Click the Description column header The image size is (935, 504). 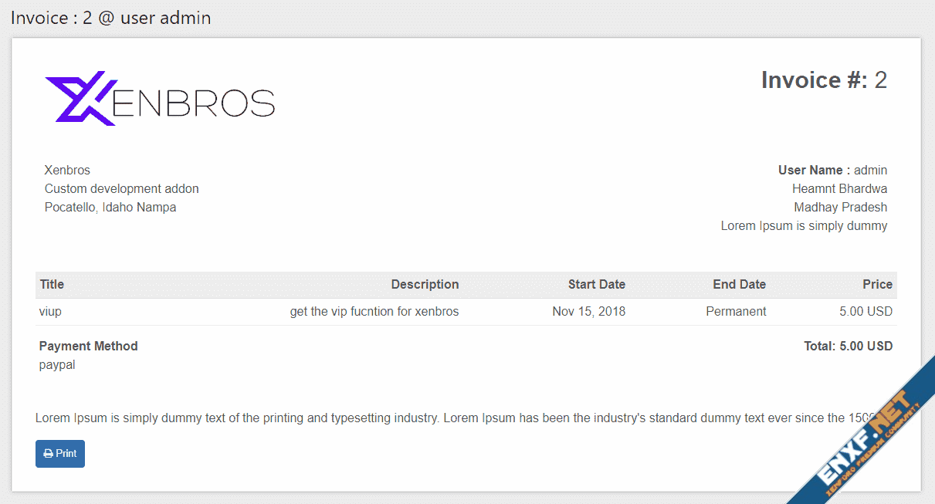(x=425, y=285)
